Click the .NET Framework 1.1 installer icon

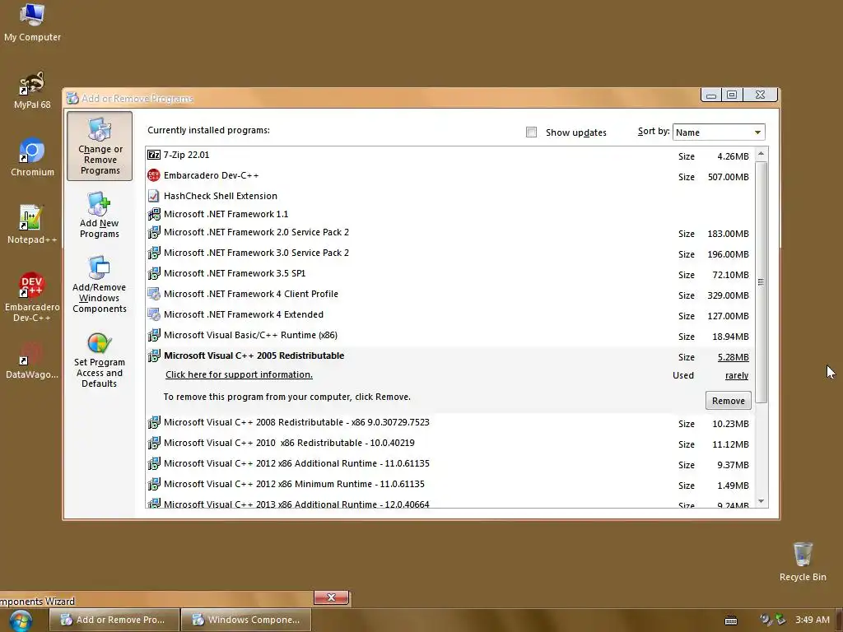click(x=154, y=214)
